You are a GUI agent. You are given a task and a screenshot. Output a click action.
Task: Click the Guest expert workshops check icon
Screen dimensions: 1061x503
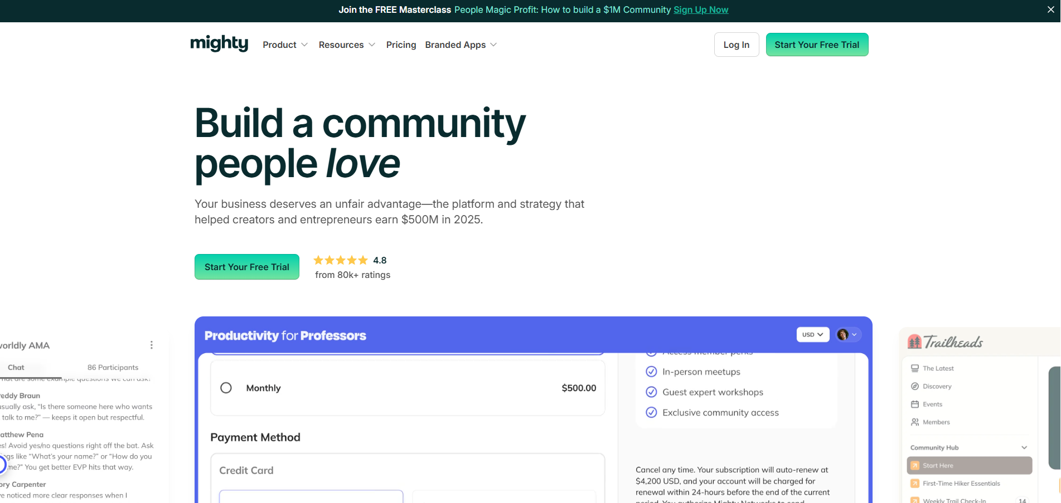tap(651, 392)
